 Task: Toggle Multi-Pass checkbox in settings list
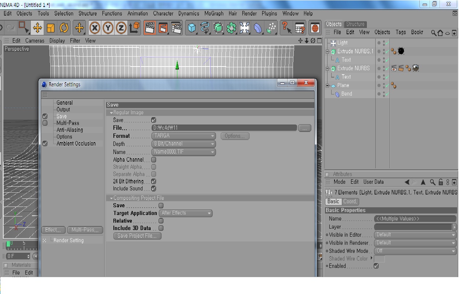point(45,123)
